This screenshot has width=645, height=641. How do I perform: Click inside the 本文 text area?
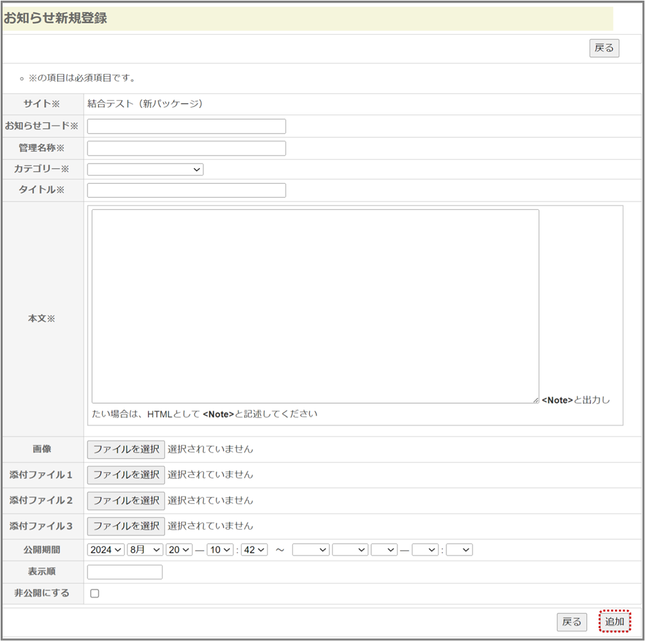[315, 306]
